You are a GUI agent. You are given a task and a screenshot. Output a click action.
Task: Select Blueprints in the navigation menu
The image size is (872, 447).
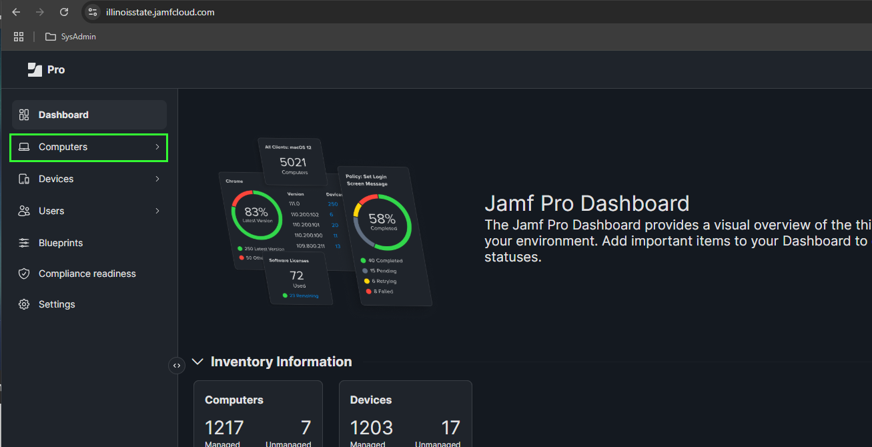pos(61,243)
